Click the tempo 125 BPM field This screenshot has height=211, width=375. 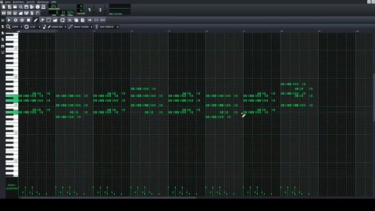(x=53, y=6)
